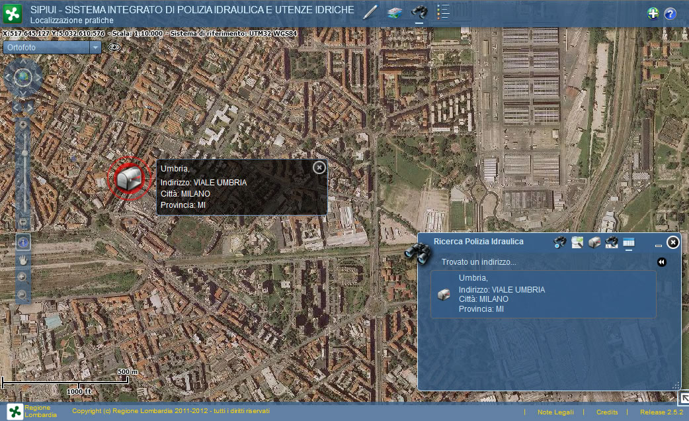This screenshot has height=421, width=689.
Task: Open the map search tab in panel
Action: tap(577, 242)
